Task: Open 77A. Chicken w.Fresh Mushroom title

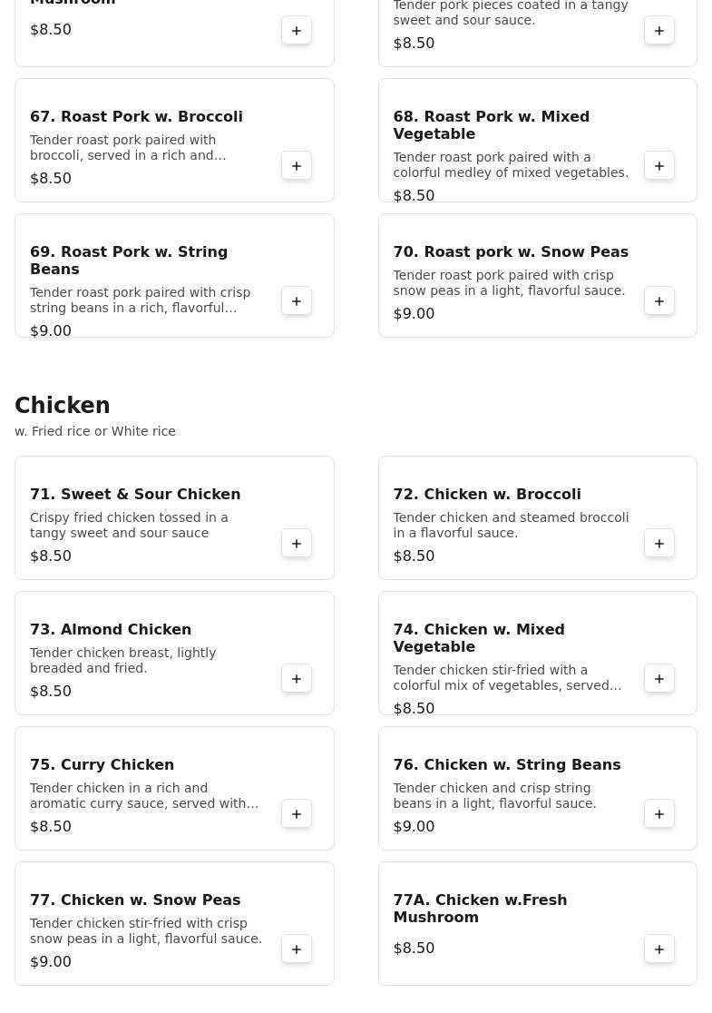Action: tap(481, 909)
